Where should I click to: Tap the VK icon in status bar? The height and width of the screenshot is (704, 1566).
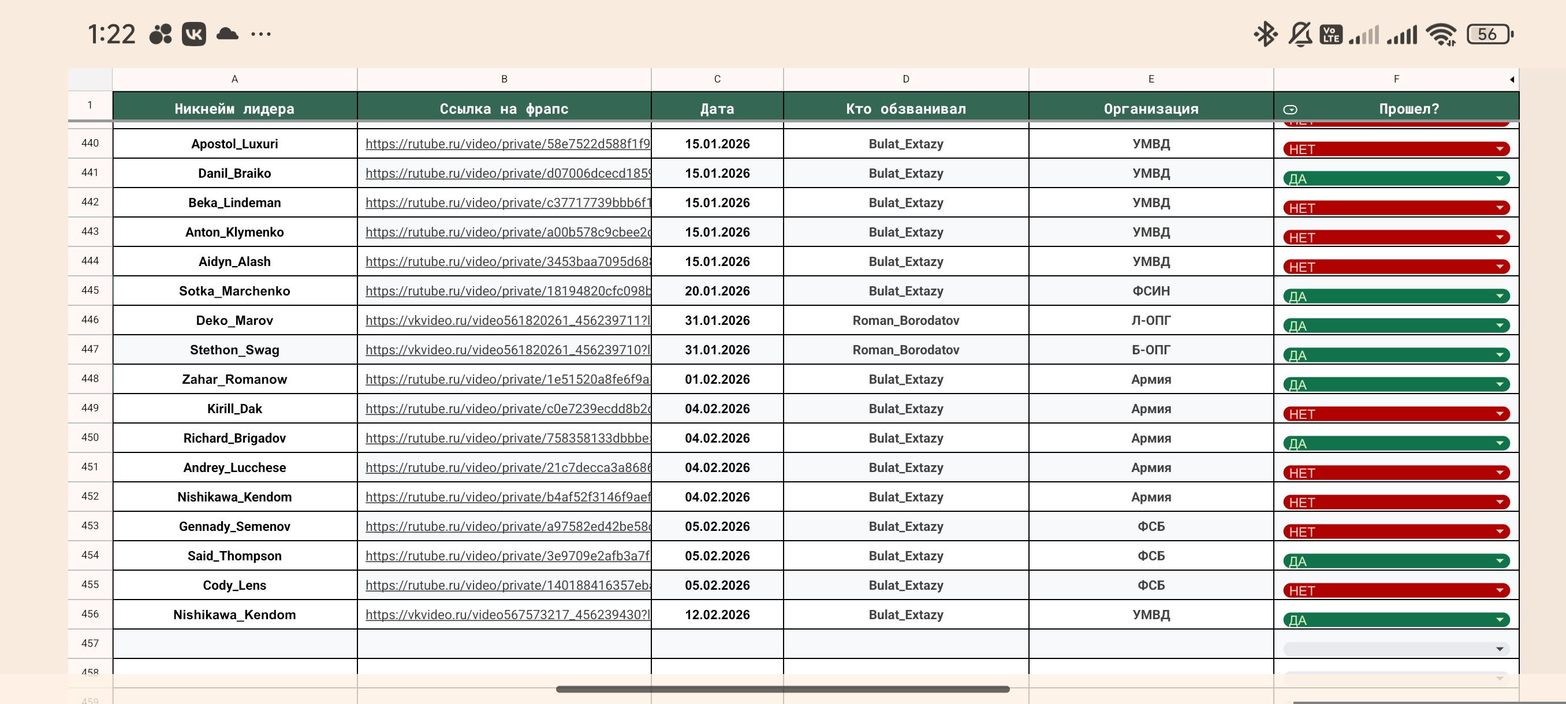coord(193,34)
